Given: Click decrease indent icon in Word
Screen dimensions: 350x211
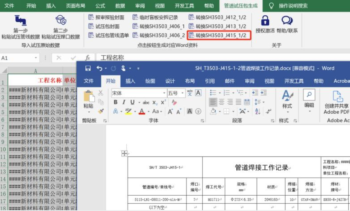Looking at the screenshot, I should (x=255, y=93).
